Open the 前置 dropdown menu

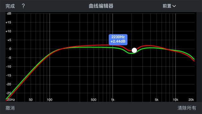(169, 6)
